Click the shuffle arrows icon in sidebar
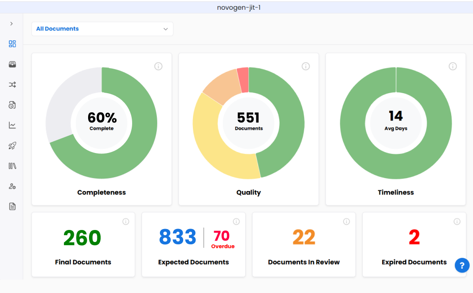This screenshot has width=473, height=293. [x=13, y=85]
